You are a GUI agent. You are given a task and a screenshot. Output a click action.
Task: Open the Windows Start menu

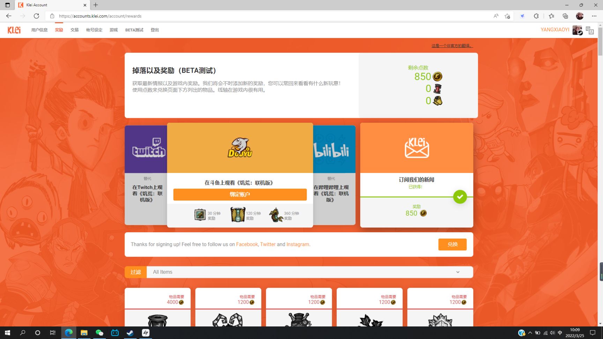pos(7,333)
